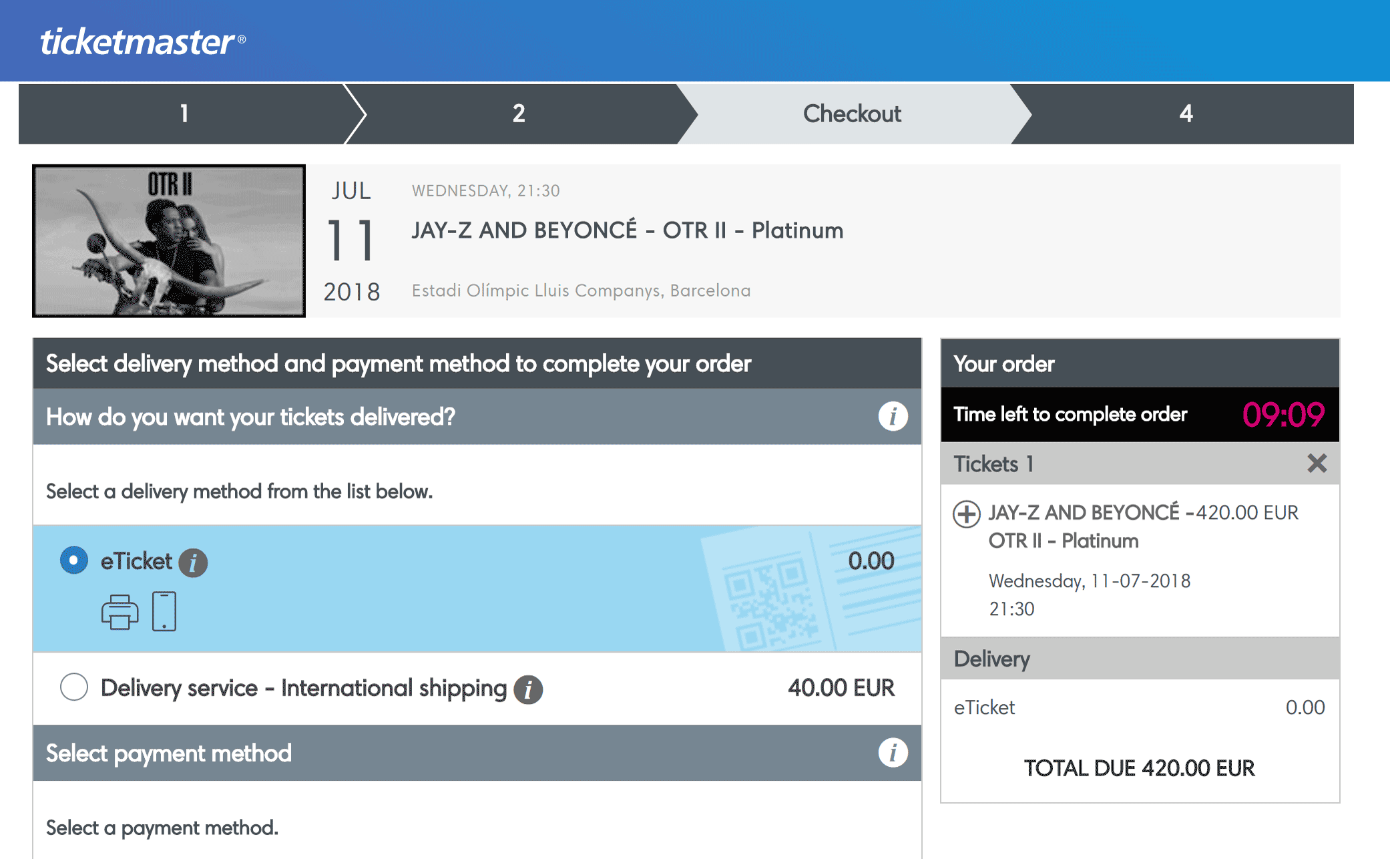The image size is (1390, 859).
Task: Open info icon for Select payment method
Action: tap(893, 753)
